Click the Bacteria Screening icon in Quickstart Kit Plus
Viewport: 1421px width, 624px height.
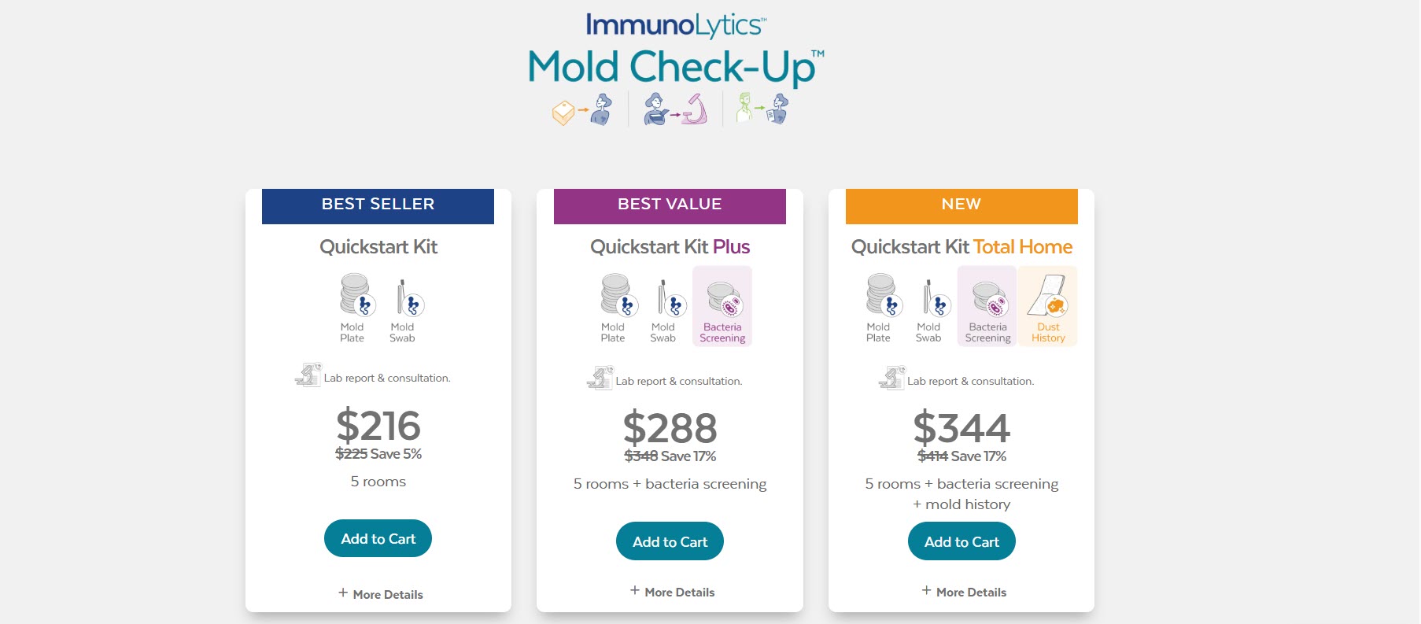coord(722,305)
